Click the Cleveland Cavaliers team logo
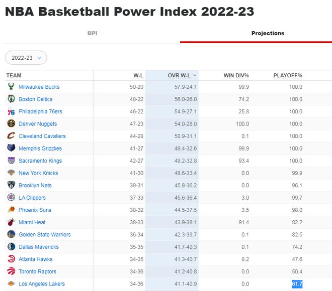The image size is (332, 291). click(11, 136)
